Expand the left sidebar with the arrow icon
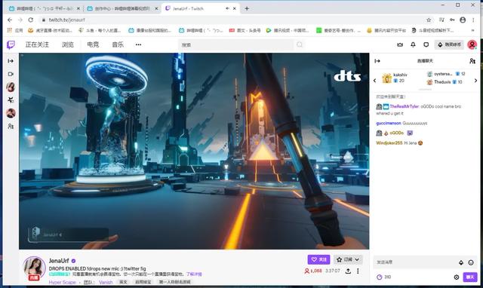This screenshot has height=288, width=483. click(x=11, y=61)
